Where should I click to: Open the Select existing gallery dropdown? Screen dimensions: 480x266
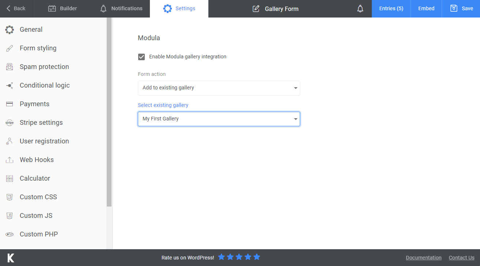[x=219, y=119]
